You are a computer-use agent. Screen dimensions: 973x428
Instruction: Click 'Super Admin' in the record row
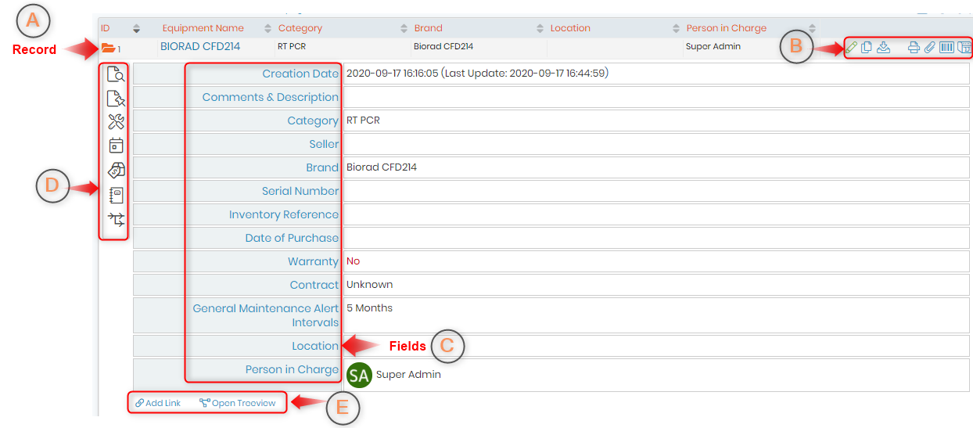[713, 47]
